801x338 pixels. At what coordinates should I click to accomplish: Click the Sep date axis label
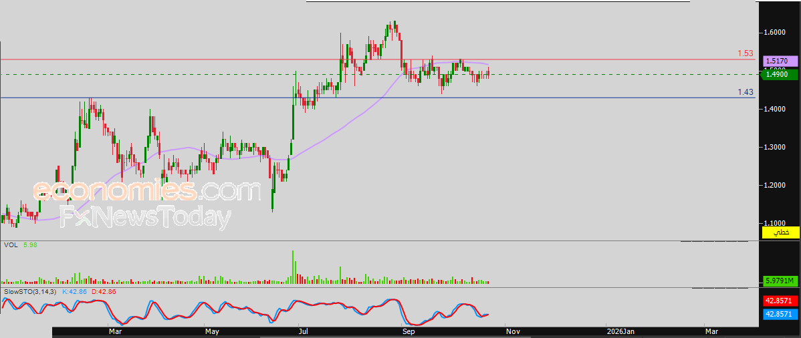(x=408, y=332)
